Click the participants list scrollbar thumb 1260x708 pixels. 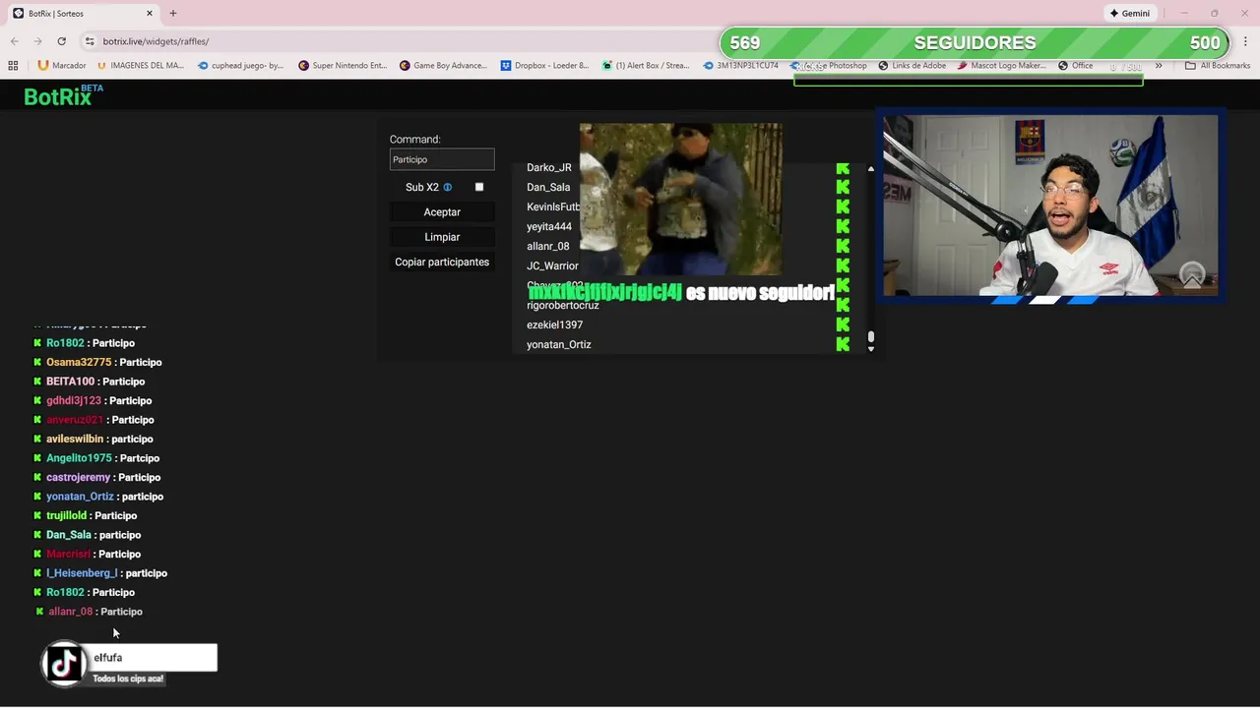pyautogui.click(x=870, y=337)
